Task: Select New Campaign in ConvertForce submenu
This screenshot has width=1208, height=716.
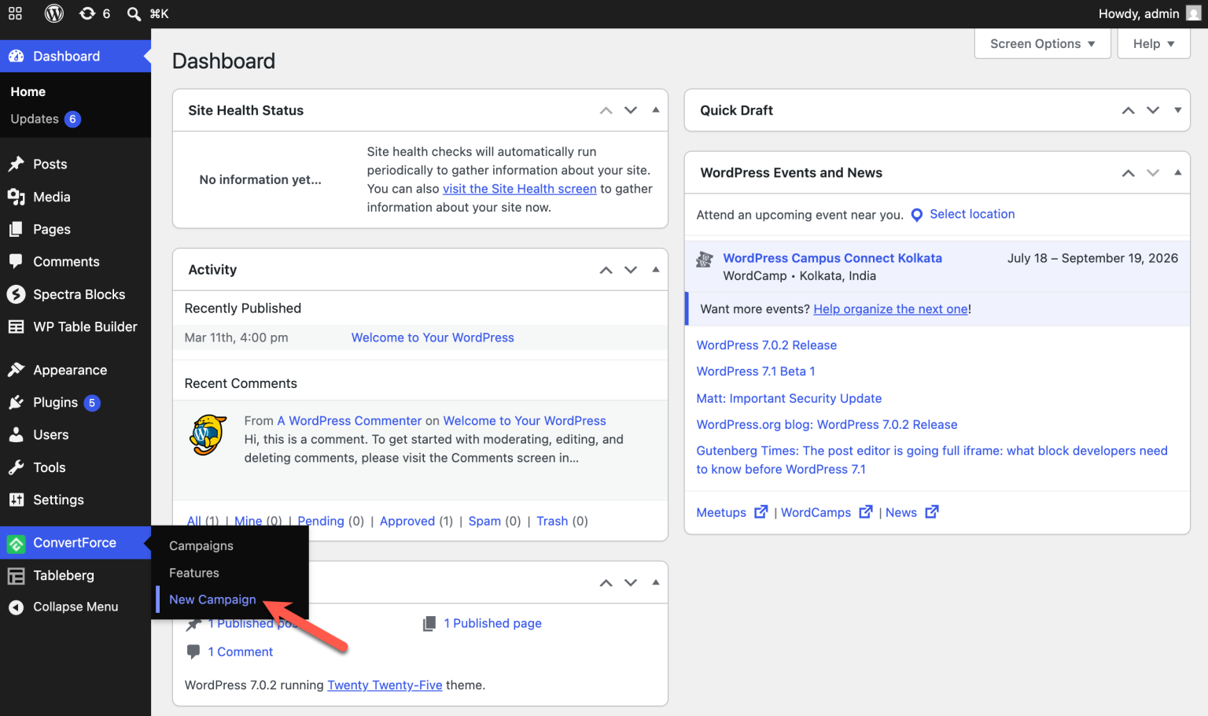Action: pyautogui.click(x=212, y=600)
